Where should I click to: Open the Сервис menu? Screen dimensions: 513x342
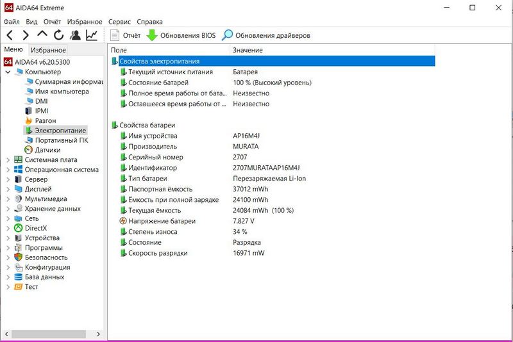pos(119,22)
